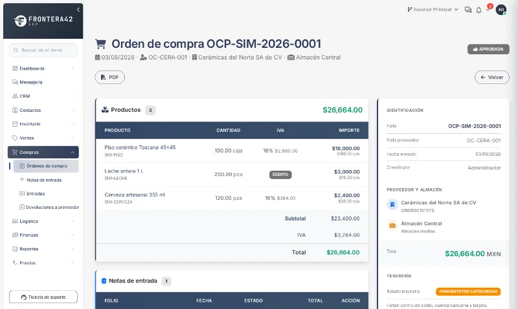Click the Productos count badge 3
This screenshot has height=309, width=518.
click(150, 110)
